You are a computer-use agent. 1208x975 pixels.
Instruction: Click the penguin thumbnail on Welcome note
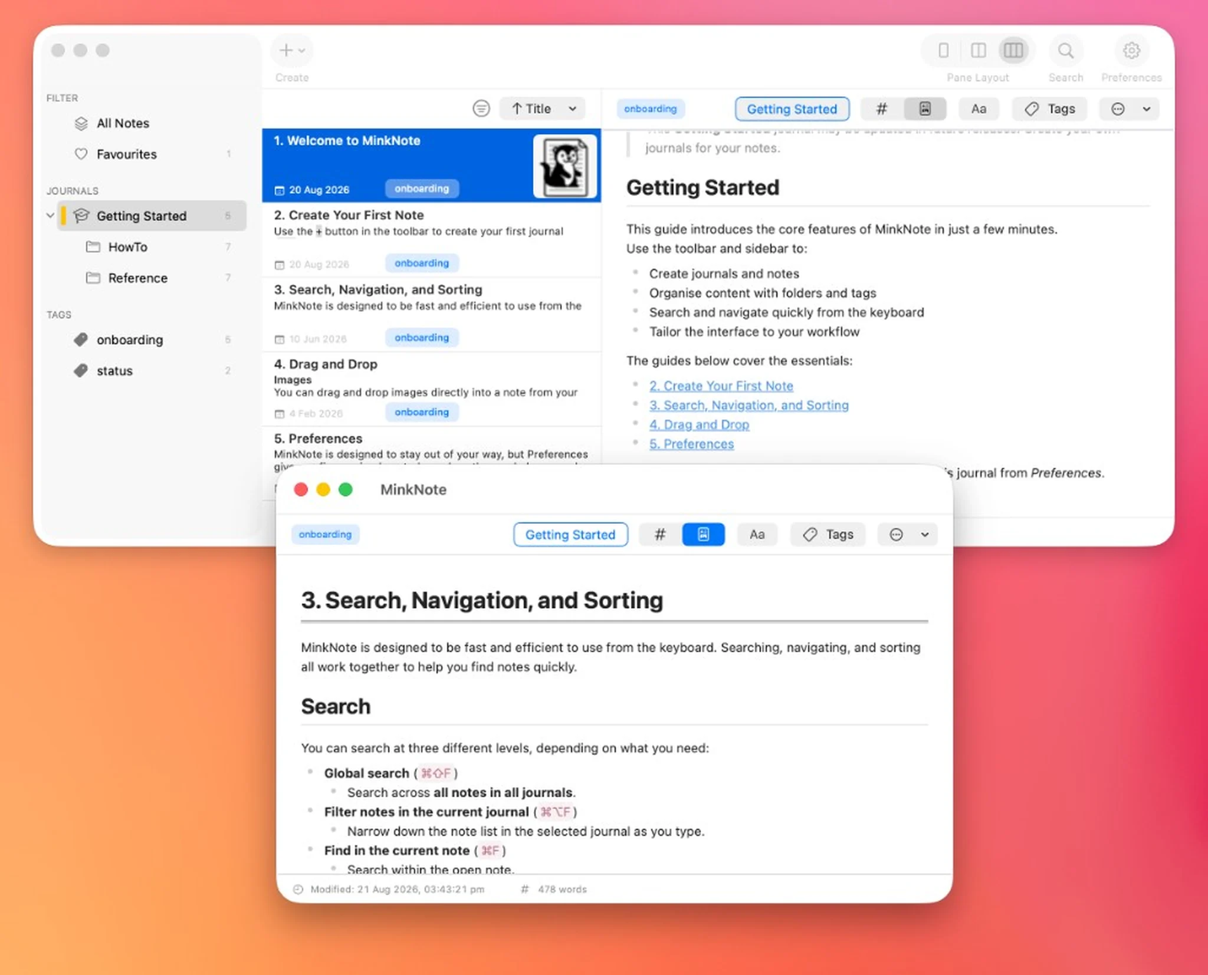coord(564,166)
